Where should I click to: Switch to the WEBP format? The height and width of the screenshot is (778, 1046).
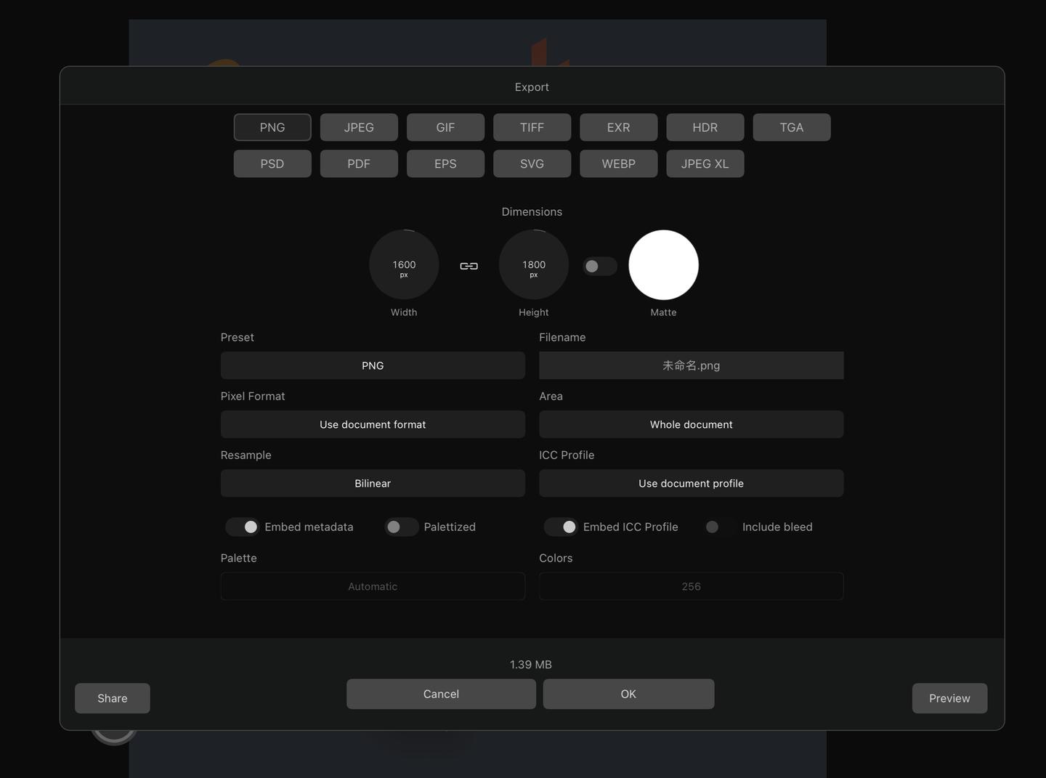click(618, 163)
